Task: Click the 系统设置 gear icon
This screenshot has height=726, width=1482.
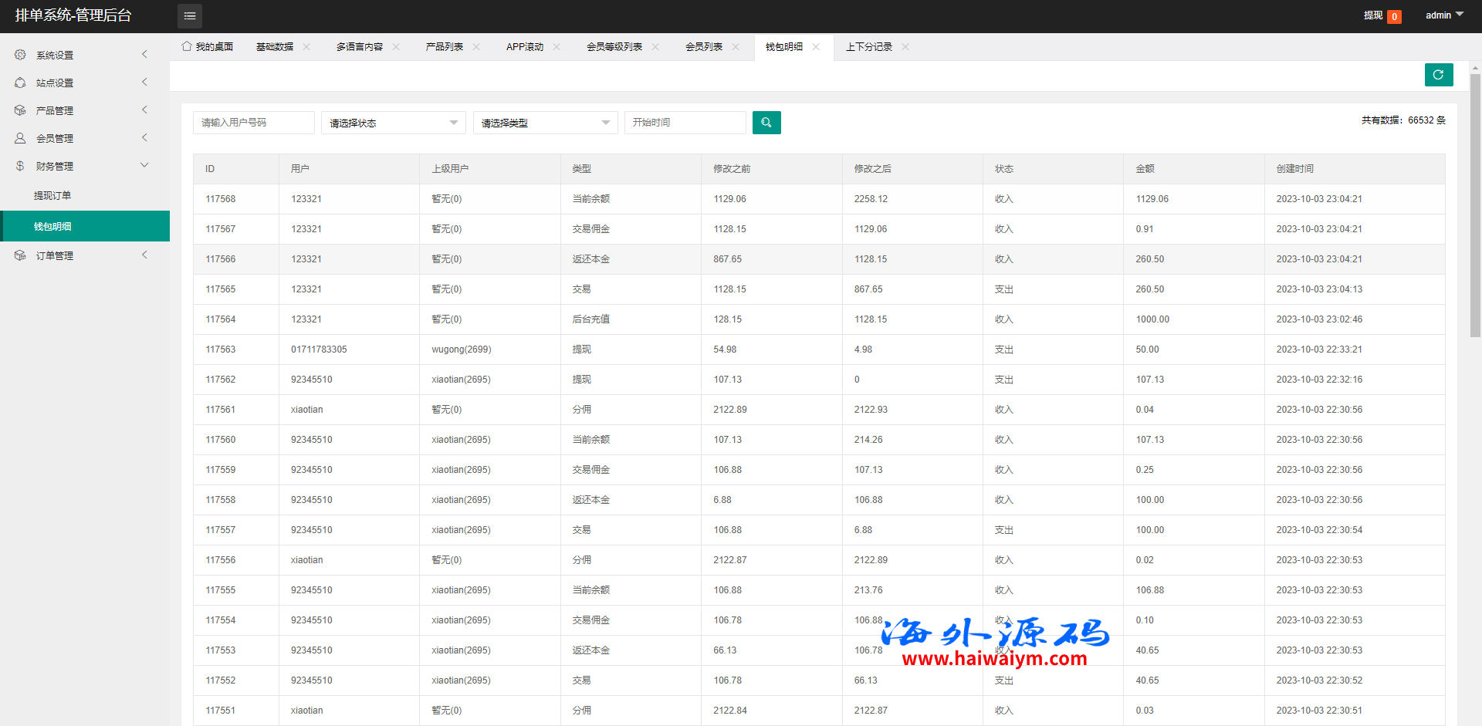Action: click(x=20, y=55)
